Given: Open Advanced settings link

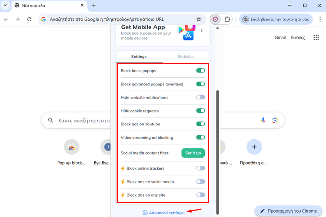Looking at the screenshot, I should [166, 213].
